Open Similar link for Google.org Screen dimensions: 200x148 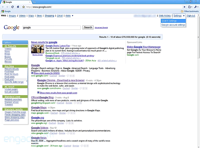pyautogui.click(x=61, y=123)
